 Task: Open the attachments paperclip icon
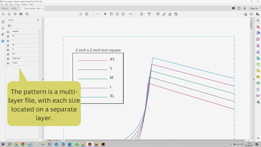3,35
